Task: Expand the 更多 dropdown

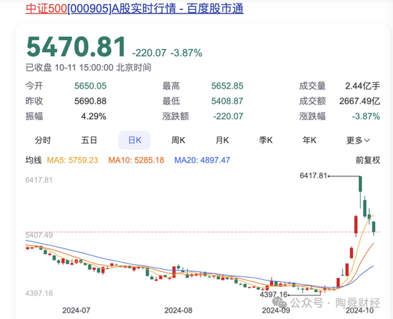Action: [x=358, y=141]
